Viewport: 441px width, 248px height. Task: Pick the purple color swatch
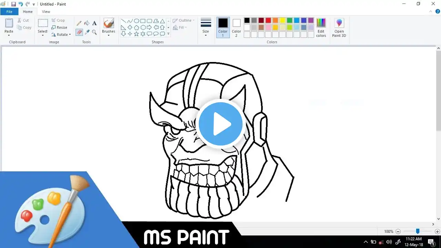tap(311, 20)
